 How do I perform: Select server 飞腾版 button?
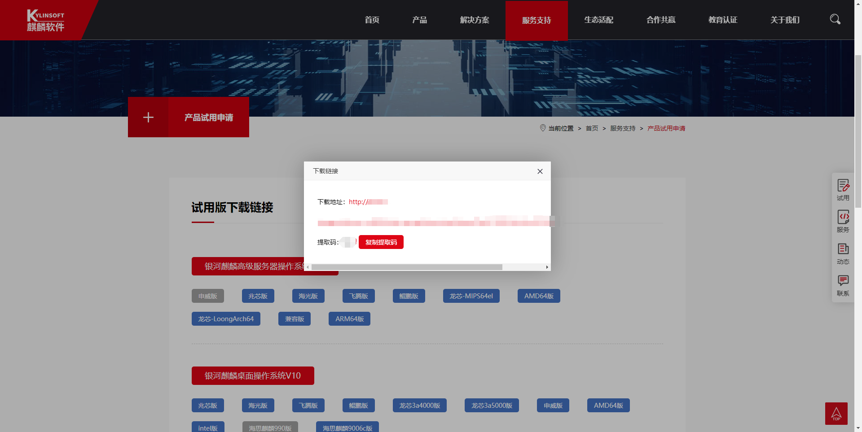pyautogui.click(x=359, y=296)
